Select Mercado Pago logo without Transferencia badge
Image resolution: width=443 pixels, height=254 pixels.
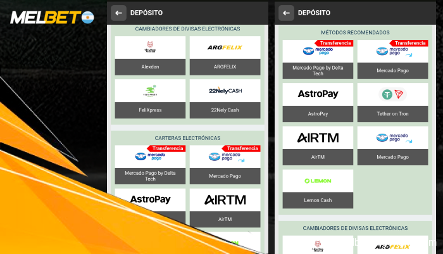tap(393, 137)
